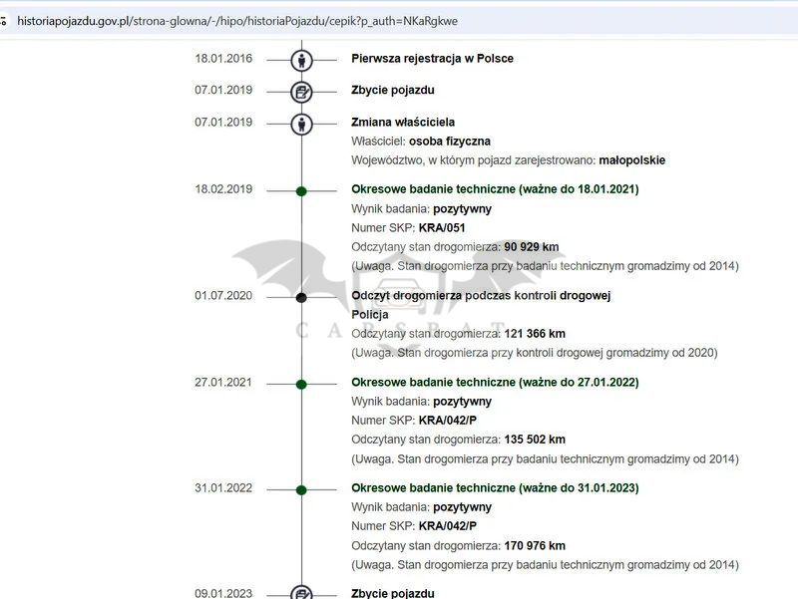
Task: Select the green timeline dot for 27.01.2021
Action: click(301, 384)
